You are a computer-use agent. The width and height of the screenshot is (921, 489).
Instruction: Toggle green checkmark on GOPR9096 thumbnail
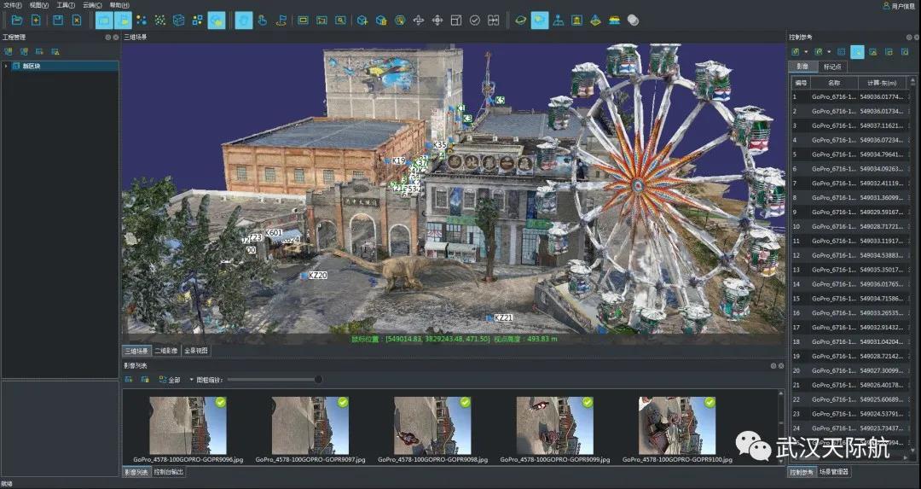point(220,402)
